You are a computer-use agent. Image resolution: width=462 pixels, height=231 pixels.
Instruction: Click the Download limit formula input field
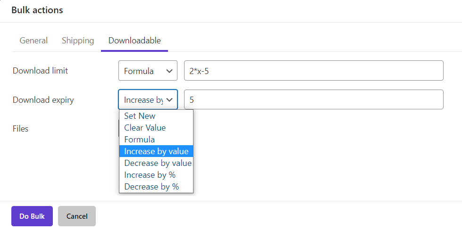pyautogui.click(x=313, y=71)
